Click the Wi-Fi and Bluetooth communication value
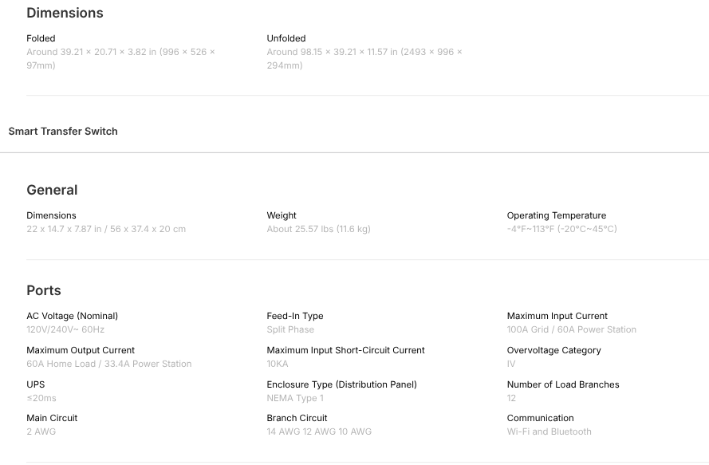 549,432
